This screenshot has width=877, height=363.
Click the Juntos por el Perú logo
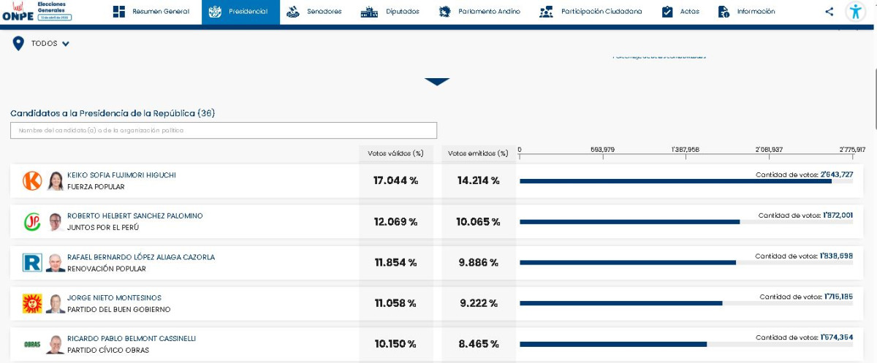pos(32,222)
